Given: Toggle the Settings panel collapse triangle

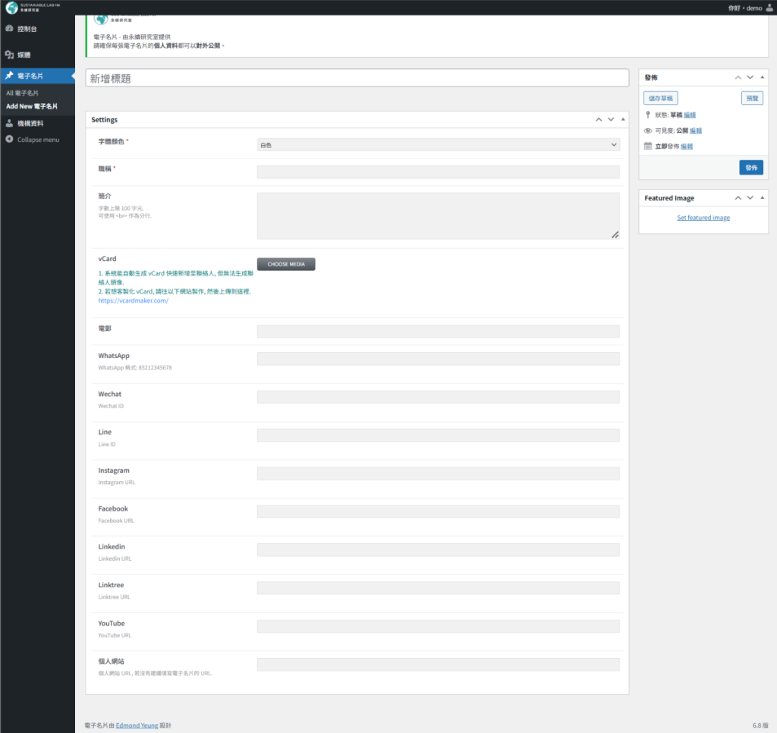Looking at the screenshot, I should click(623, 120).
